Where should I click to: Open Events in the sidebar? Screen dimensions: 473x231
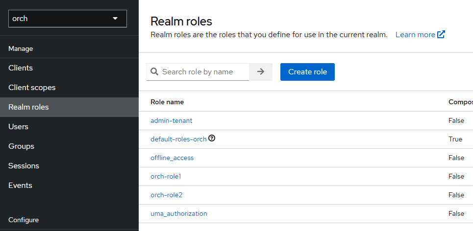20,185
